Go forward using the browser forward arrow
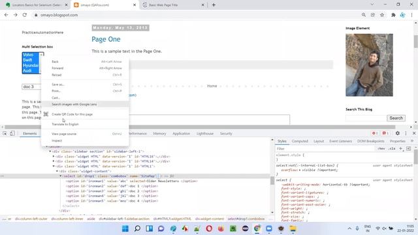 coord(16,15)
